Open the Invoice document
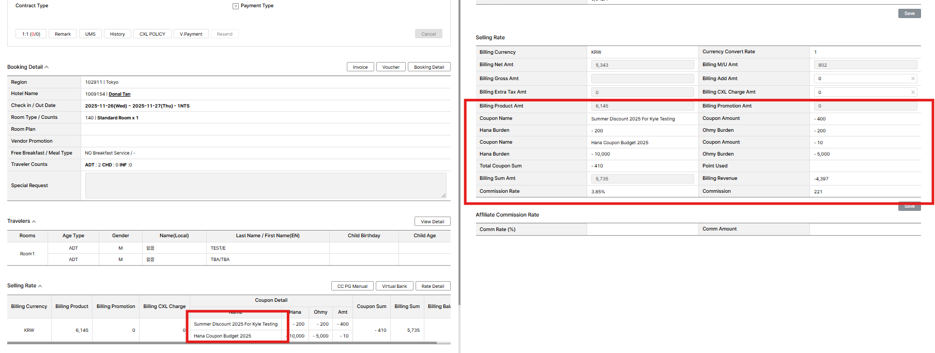 coord(360,67)
